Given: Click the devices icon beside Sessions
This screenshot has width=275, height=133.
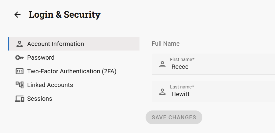Looking at the screenshot, I should (20, 99).
